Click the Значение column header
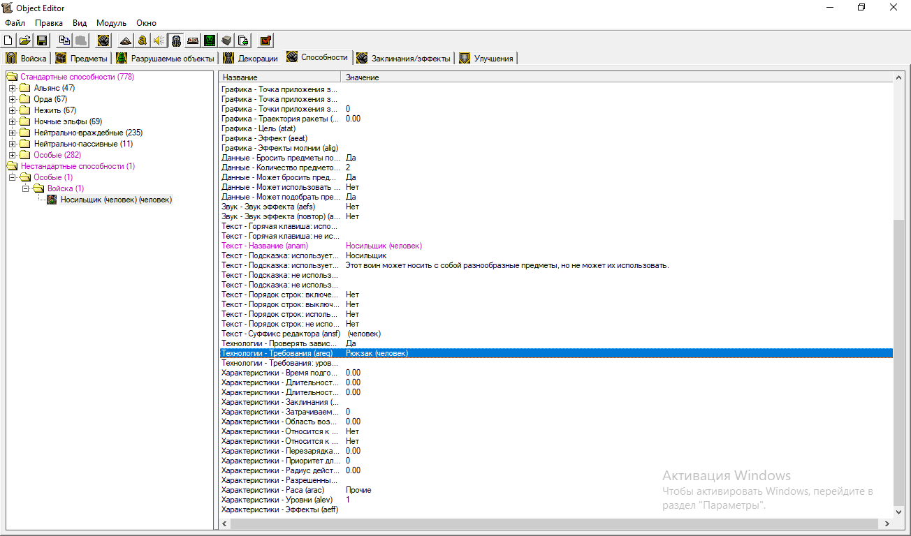911x536 pixels. point(617,77)
